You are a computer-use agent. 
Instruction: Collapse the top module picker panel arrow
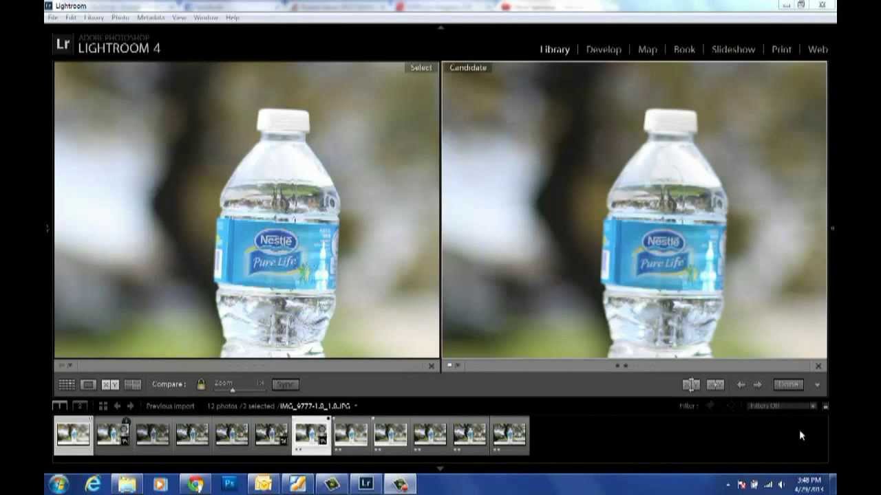(440, 28)
